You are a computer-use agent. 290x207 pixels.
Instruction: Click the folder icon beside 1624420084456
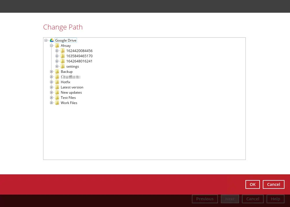63,51
